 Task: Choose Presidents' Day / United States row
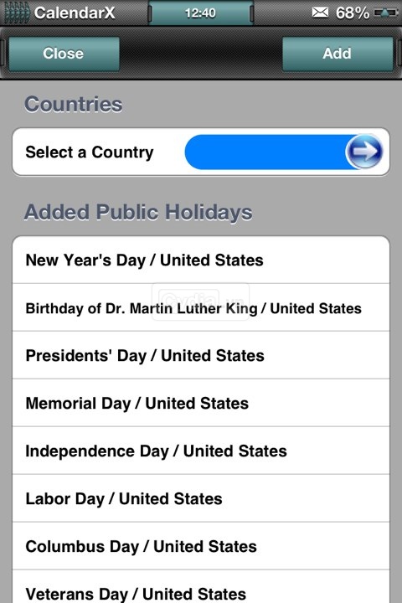point(201,355)
